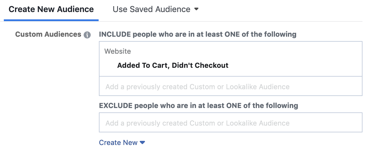371x162 pixels.
Task: Click the EXCLUDE people heading text
Action: [x=198, y=105]
